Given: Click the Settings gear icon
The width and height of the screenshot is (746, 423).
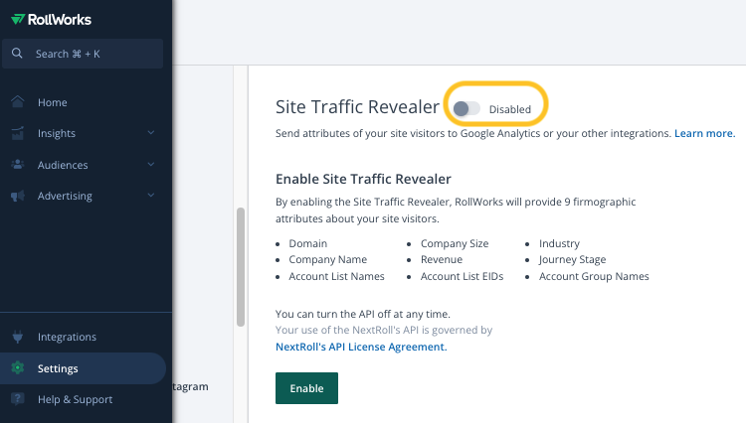Looking at the screenshot, I should tap(18, 368).
